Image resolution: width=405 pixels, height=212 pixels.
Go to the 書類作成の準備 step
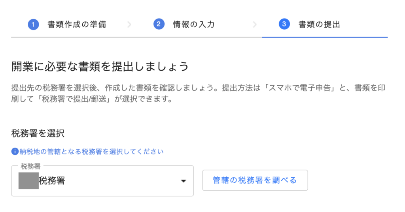76,24
